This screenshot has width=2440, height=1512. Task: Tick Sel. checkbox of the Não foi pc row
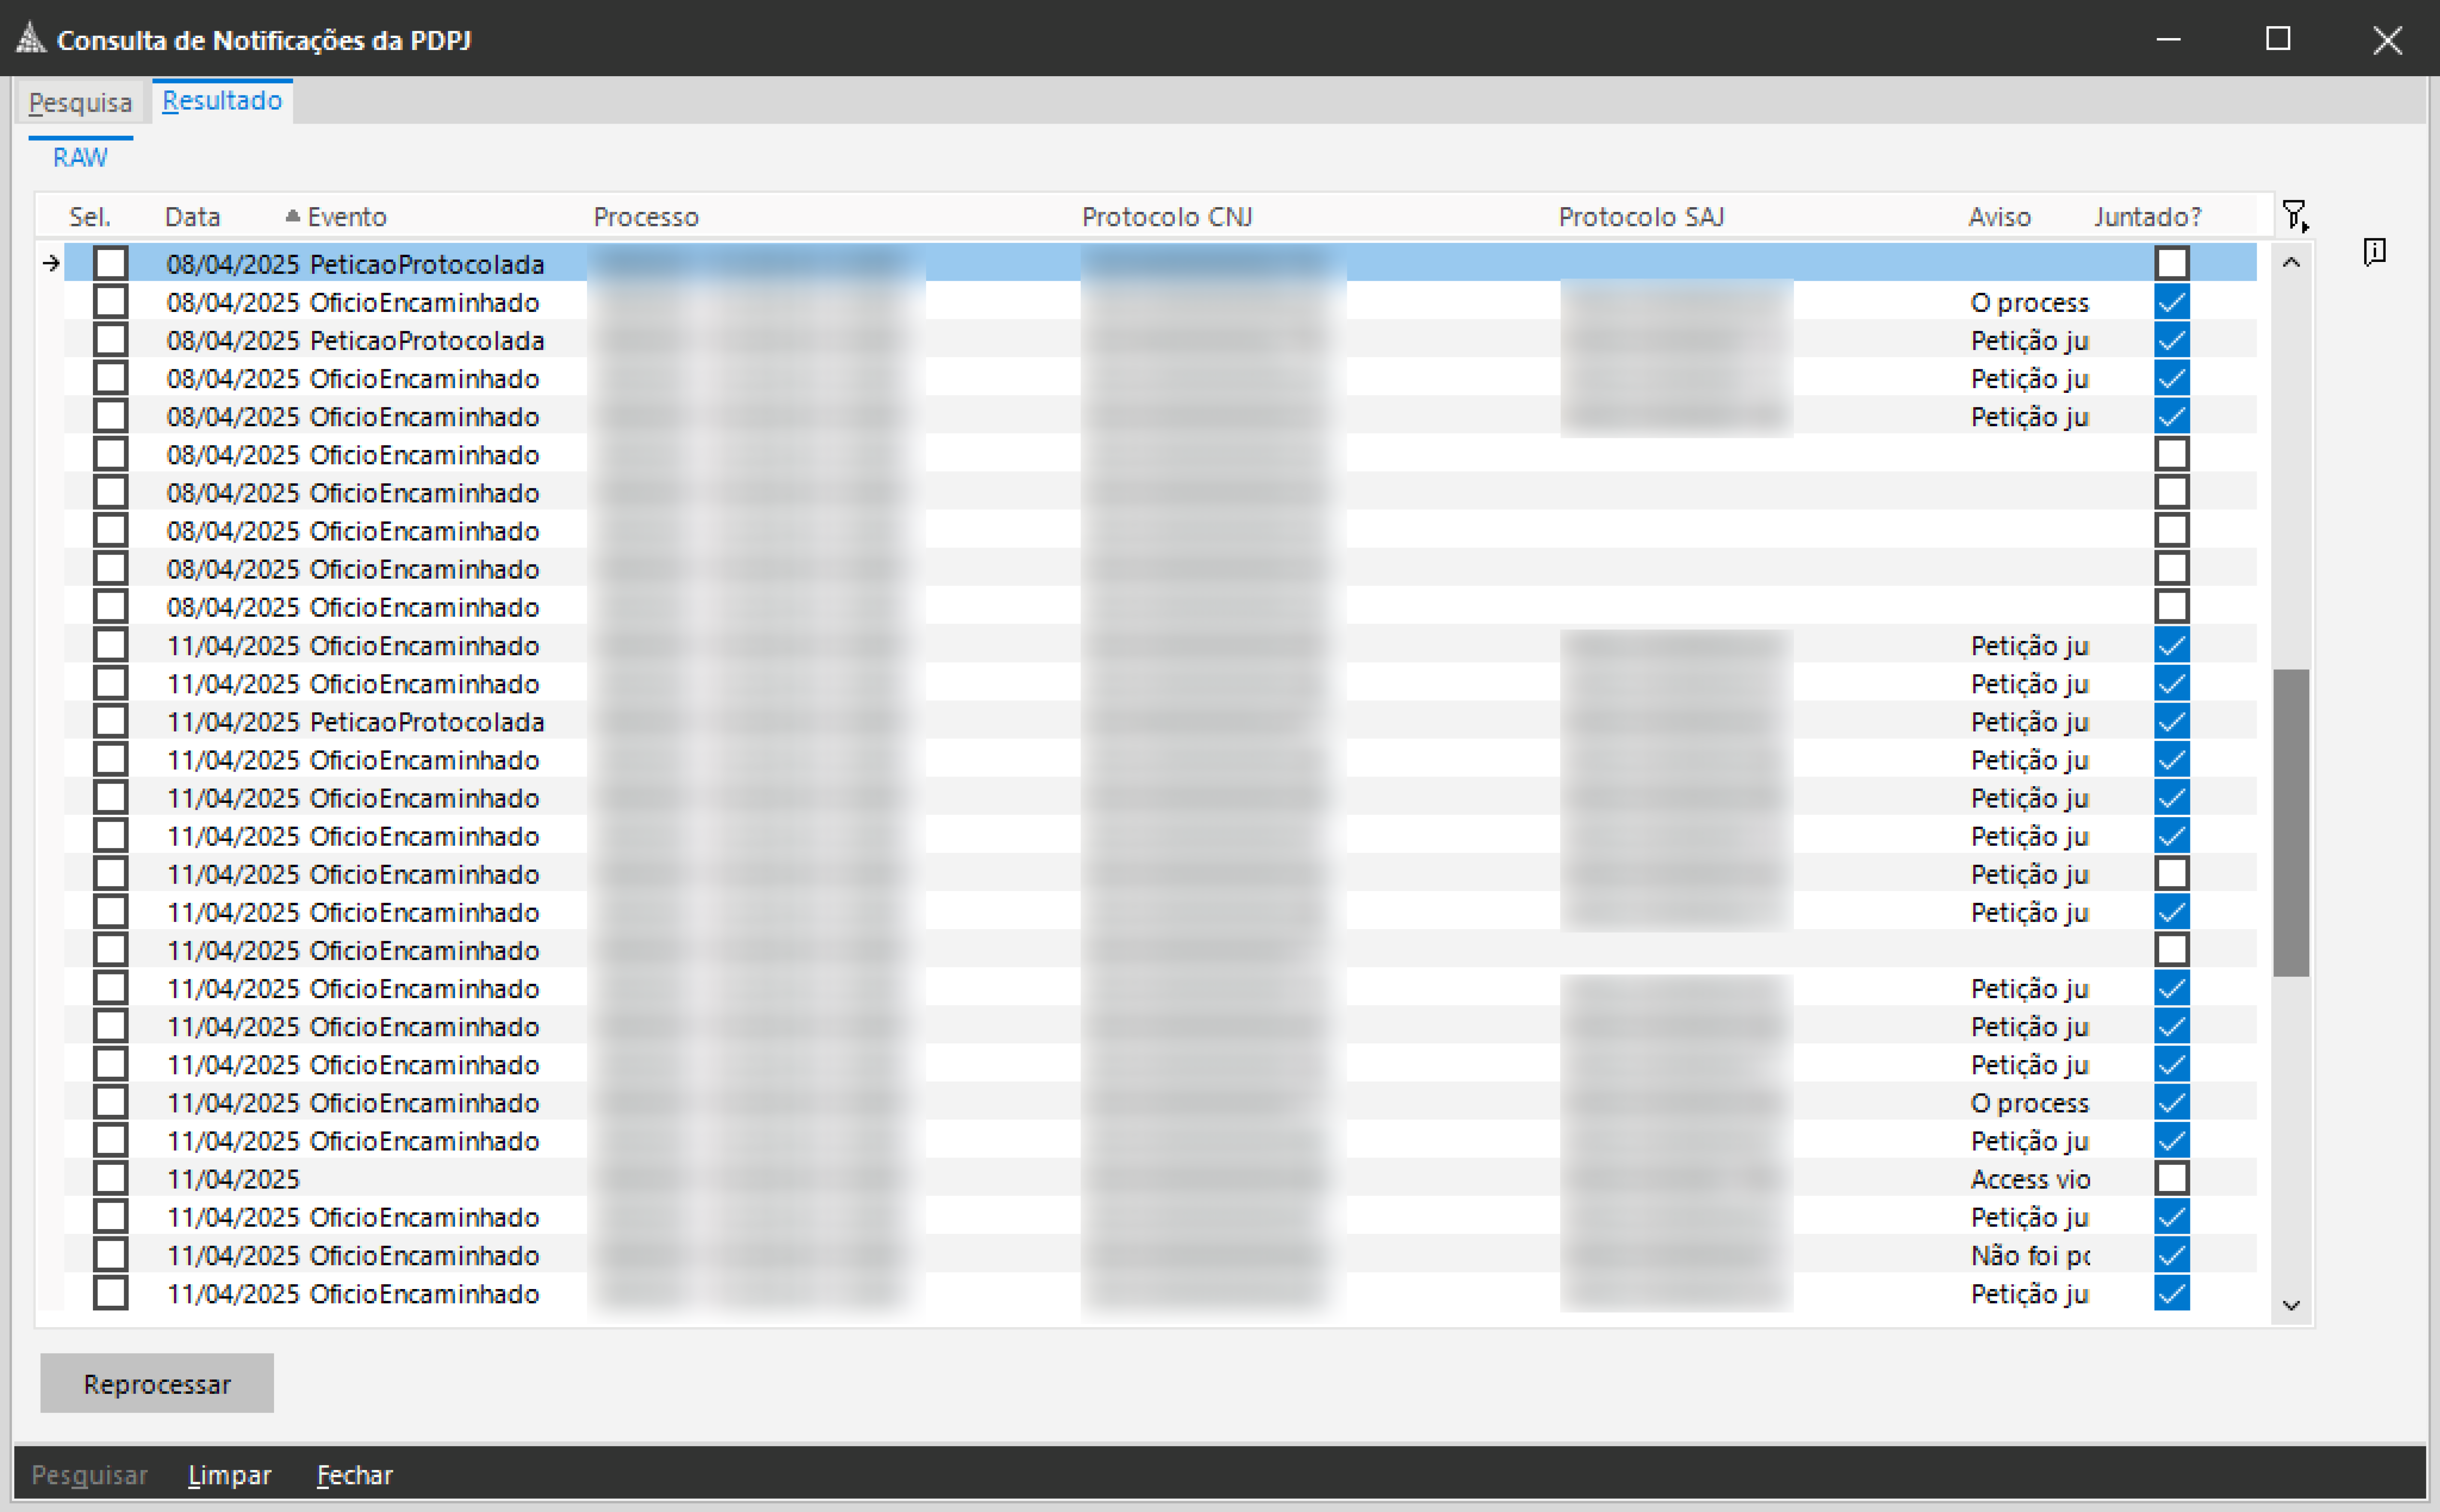coord(111,1254)
